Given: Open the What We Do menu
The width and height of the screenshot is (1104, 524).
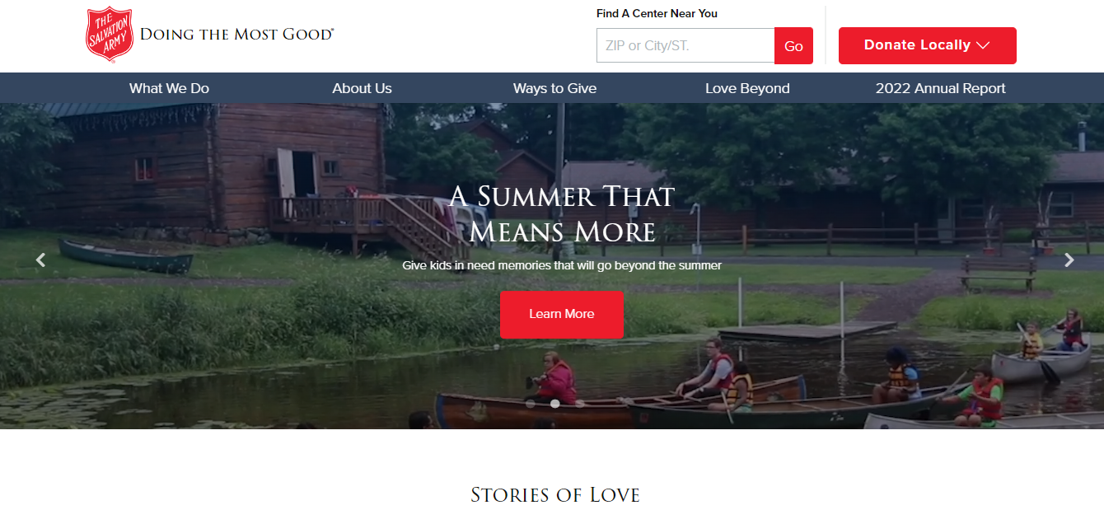Looking at the screenshot, I should [169, 88].
